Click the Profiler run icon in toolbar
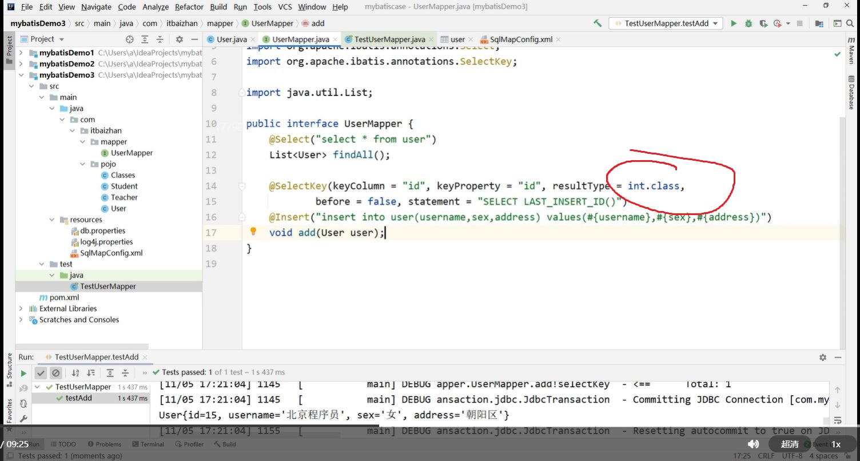This screenshot has height=461, width=860. click(777, 23)
